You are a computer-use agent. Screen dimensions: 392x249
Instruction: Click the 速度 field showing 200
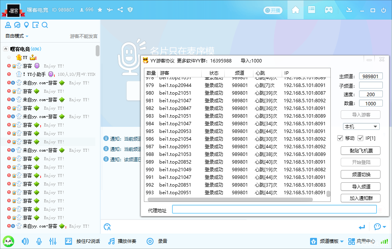pyautogui.click(x=371, y=94)
